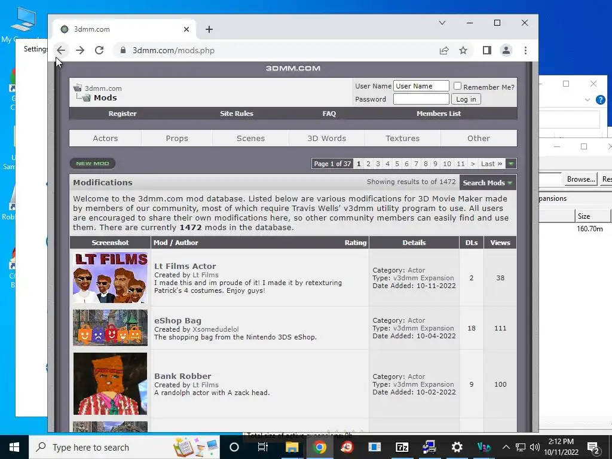Open the Bank Robber mod title
Viewport: 612px width, 459px height.
183,377
